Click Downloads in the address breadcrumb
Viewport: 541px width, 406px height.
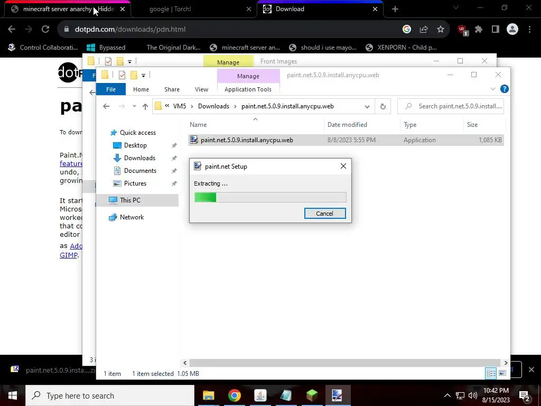213,106
